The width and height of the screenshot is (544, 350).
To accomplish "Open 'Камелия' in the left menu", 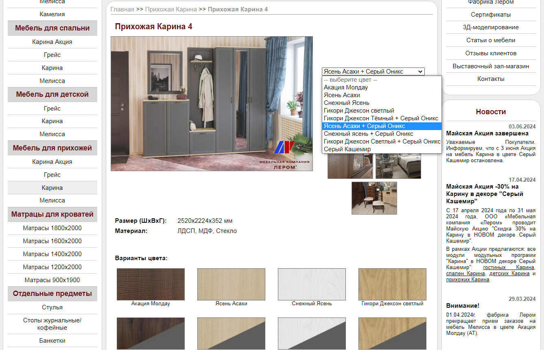I will [x=52, y=14].
